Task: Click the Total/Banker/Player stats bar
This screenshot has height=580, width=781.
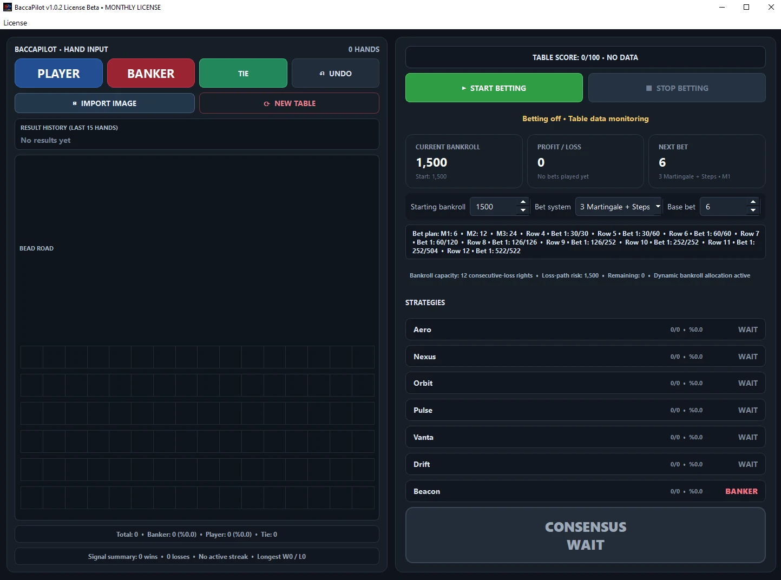Action: [197, 534]
